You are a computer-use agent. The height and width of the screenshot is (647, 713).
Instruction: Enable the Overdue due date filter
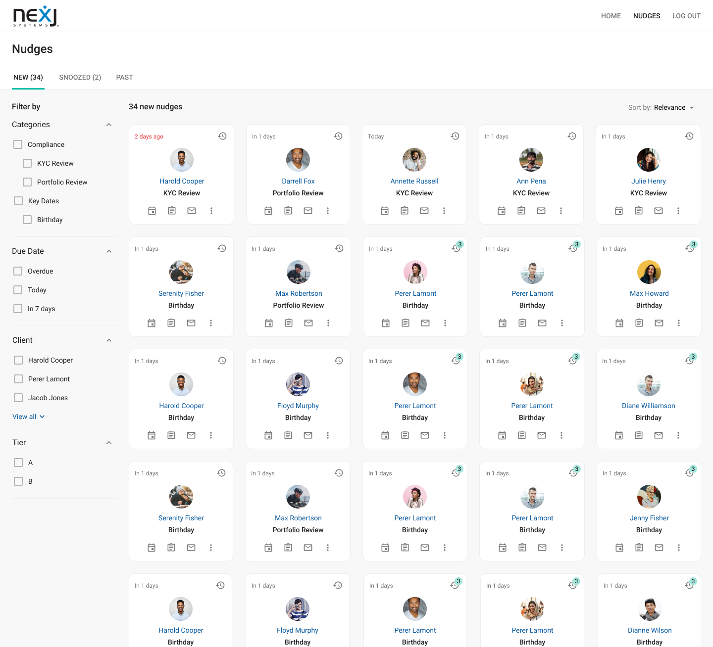(x=18, y=271)
